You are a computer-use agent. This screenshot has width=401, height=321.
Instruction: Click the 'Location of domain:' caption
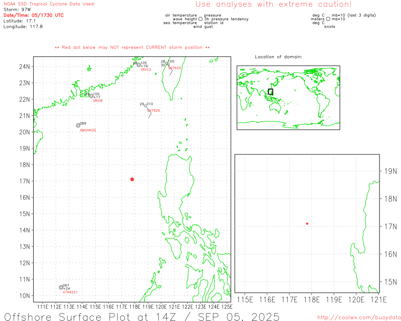point(279,57)
